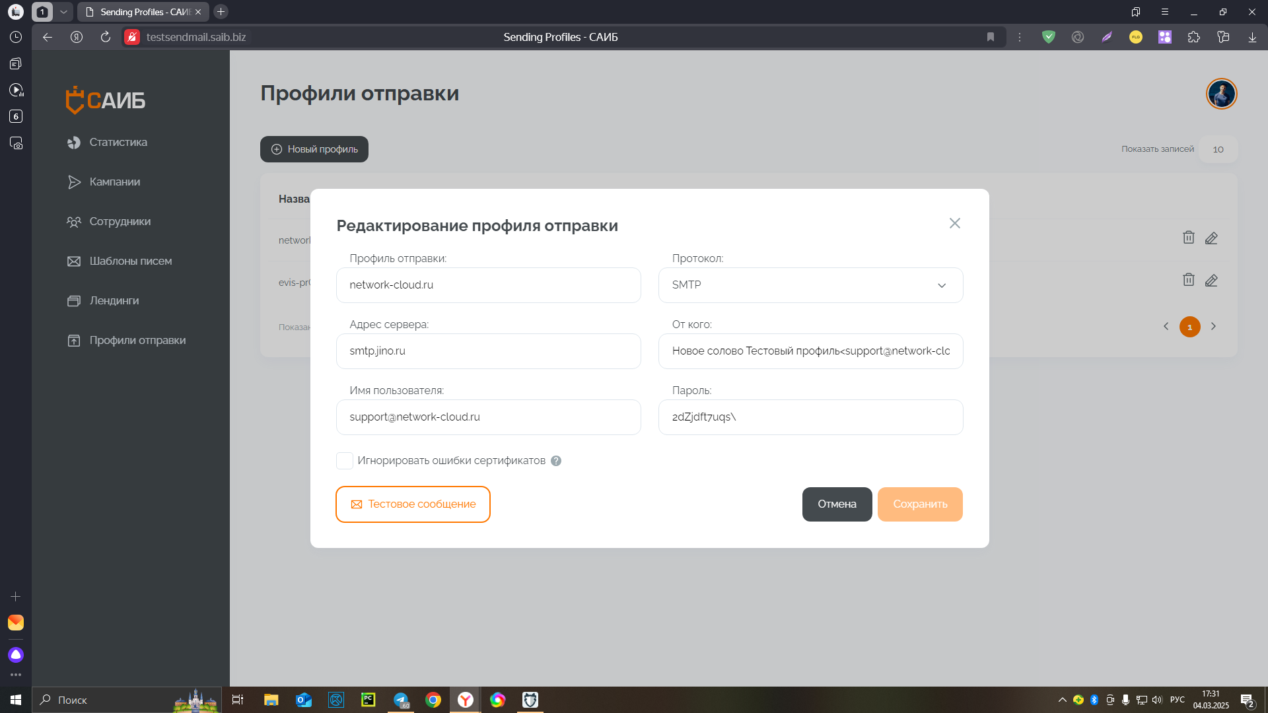Expand the browser tab list chevron

click(x=63, y=12)
